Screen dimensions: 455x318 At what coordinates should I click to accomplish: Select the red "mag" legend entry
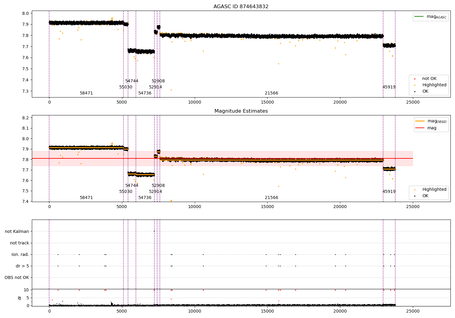(426, 128)
